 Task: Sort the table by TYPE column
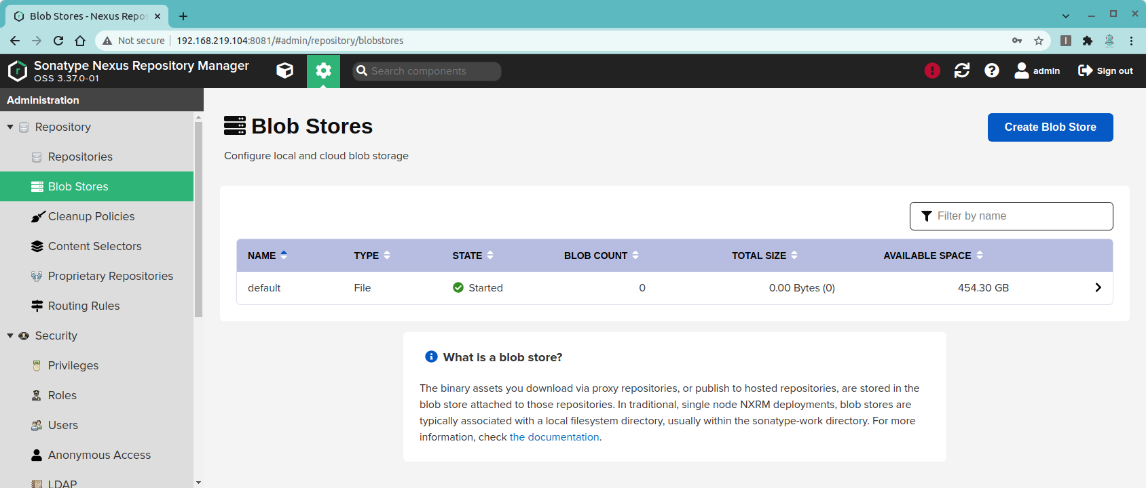pos(372,256)
